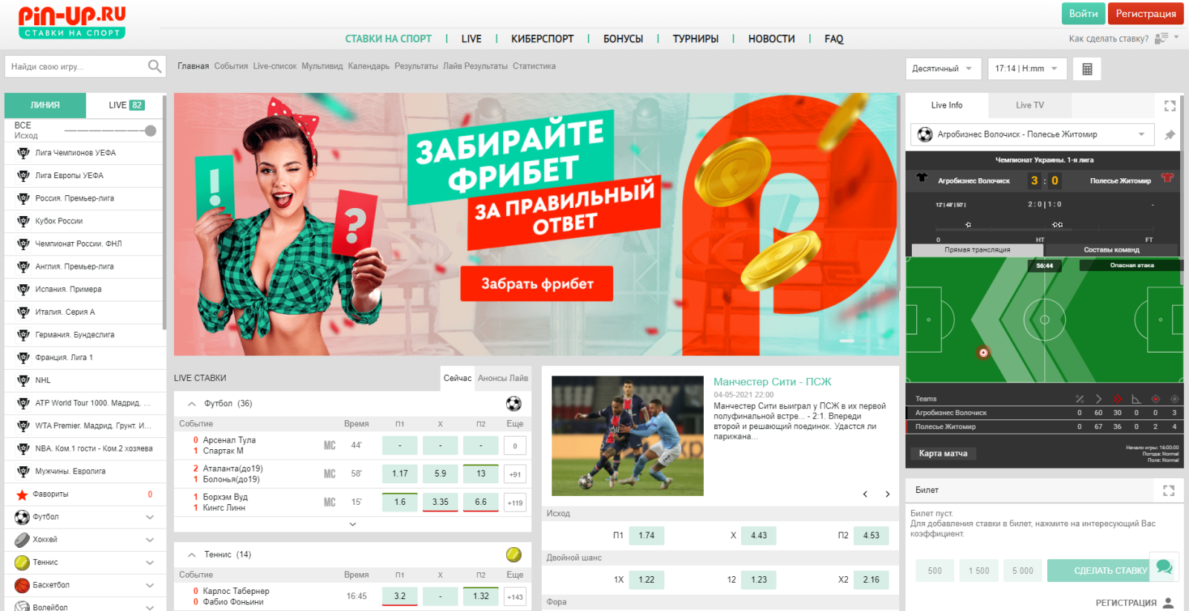Select the ЛИНИЯ sidebar tab

tap(45, 105)
